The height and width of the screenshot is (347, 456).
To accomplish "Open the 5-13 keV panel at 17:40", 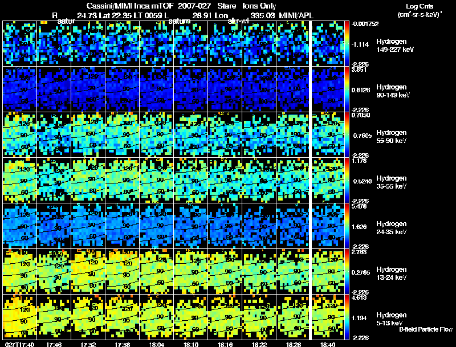I will coord(20,317).
